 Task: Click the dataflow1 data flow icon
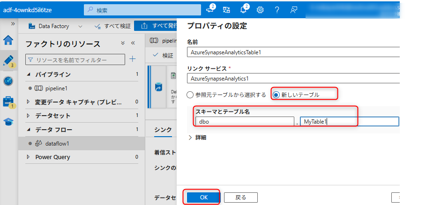click(x=39, y=143)
